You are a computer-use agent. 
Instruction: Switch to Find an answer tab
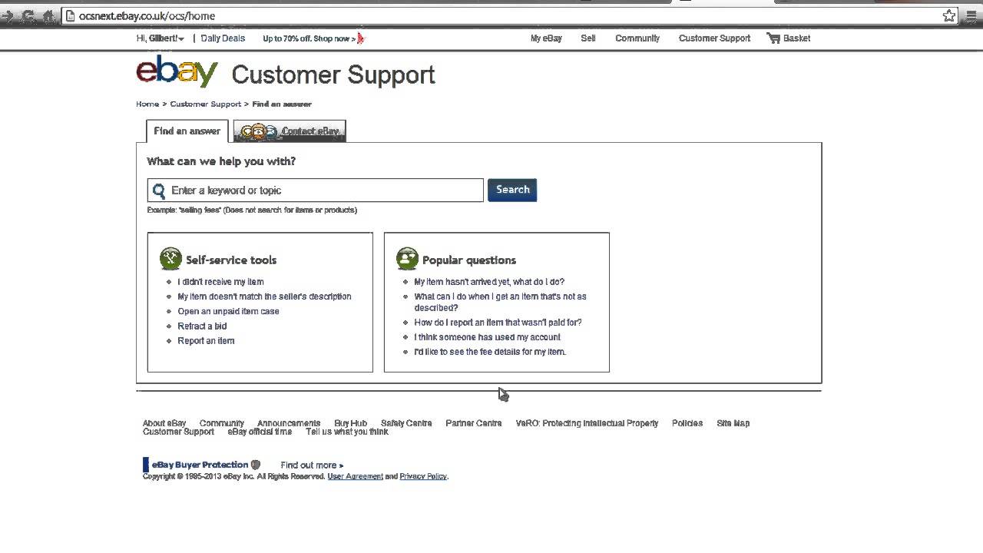click(x=187, y=131)
